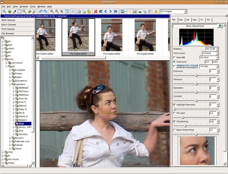Open the Browser menu
The width and height of the screenshot is (228, 174).
(24, 6)
